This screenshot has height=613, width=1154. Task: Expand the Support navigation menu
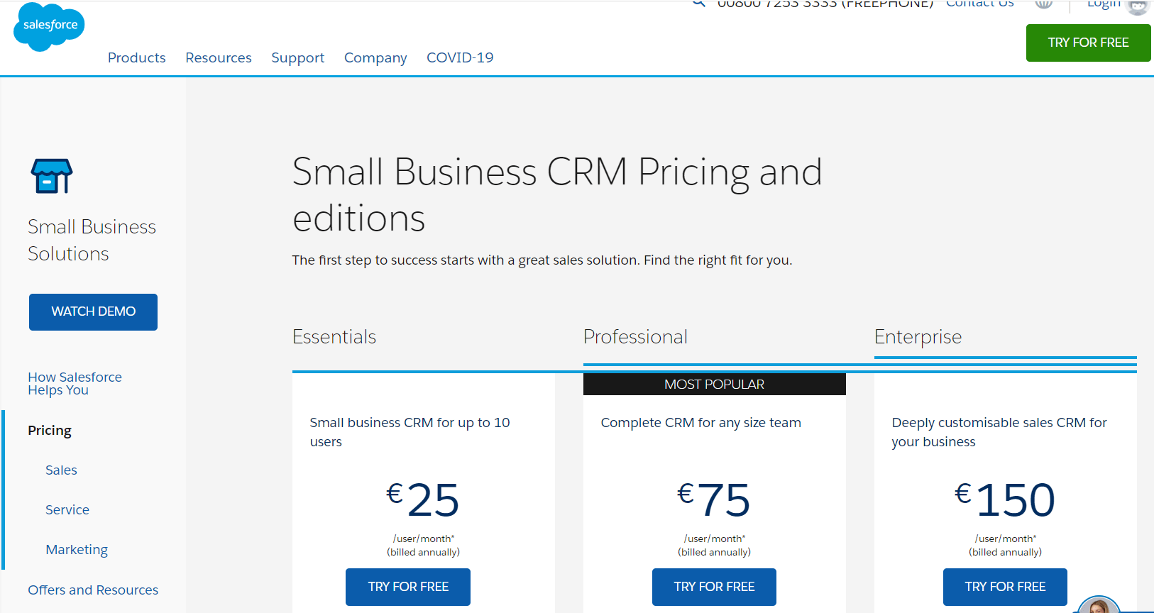[x=297, y=57]
